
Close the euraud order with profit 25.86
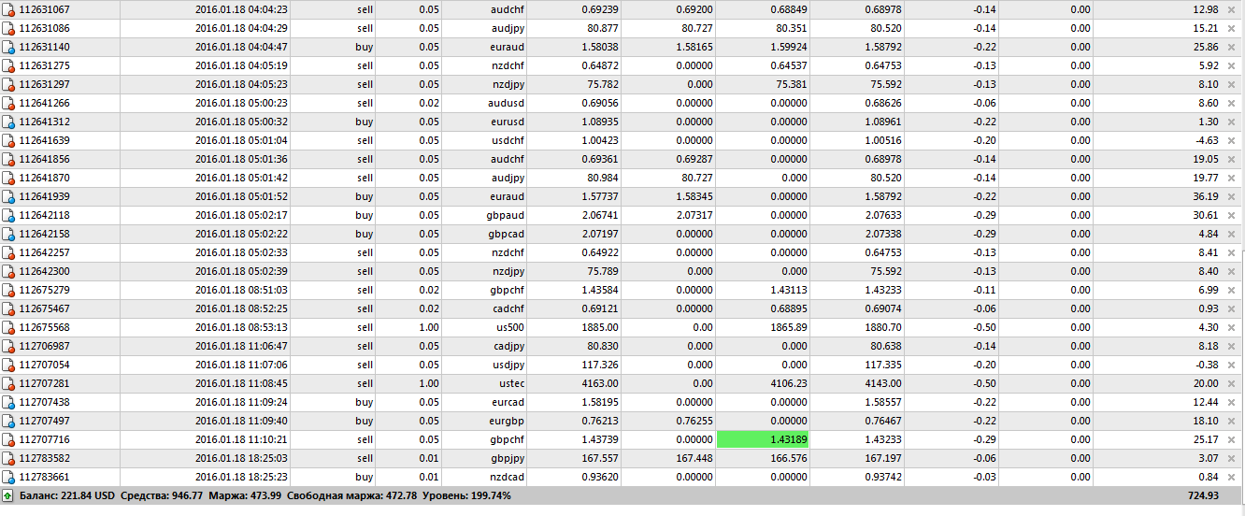[1232, 47]
